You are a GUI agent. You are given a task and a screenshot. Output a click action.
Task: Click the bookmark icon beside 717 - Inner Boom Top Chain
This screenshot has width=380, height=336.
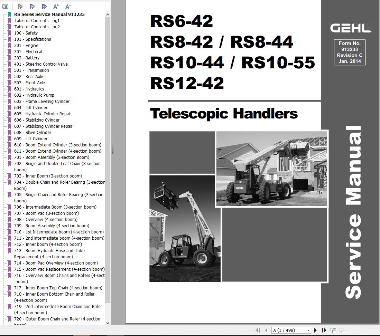(9, 288)
